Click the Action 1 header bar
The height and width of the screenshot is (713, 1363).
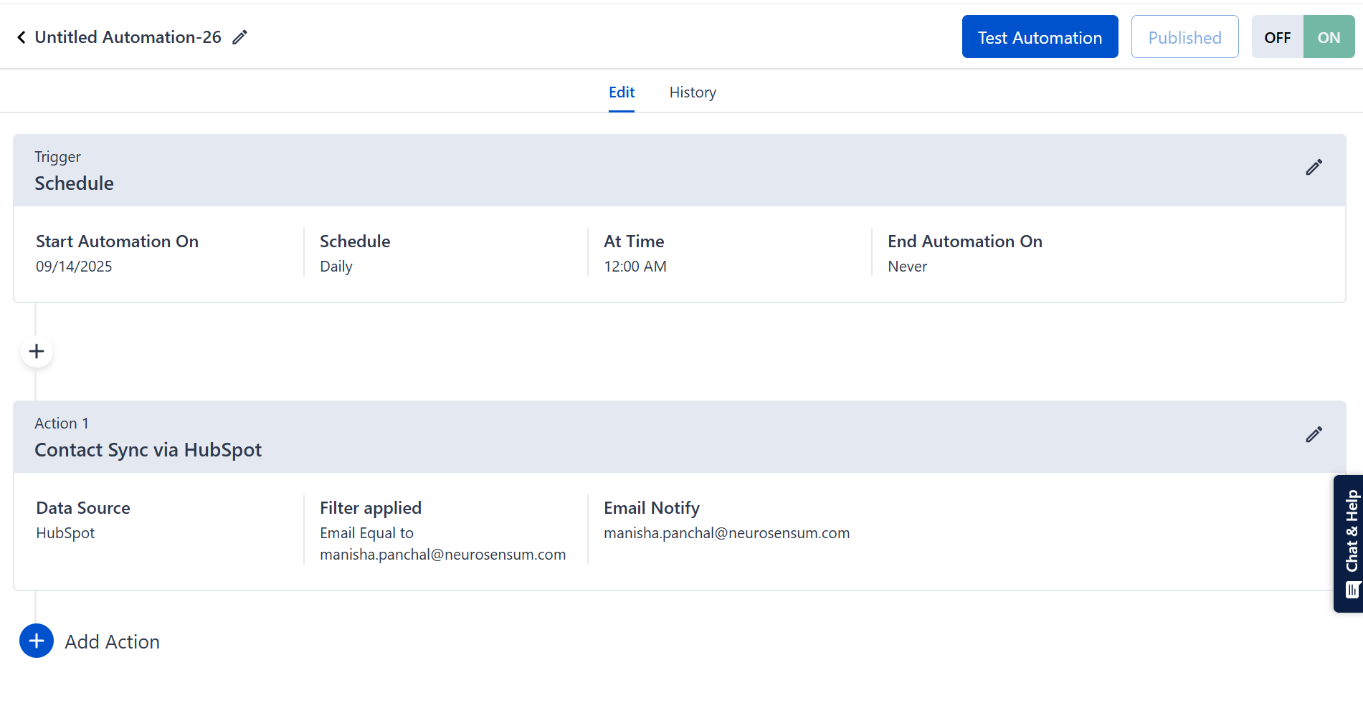pyautogui.click(x=645, y=437)
